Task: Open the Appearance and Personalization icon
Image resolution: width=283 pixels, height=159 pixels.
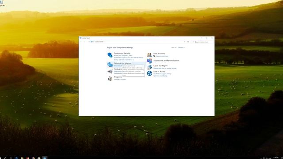Action: pos(149,61)
